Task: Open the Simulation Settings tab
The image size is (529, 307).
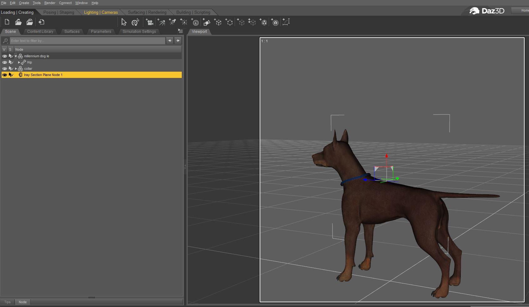Action: (139, 31)
